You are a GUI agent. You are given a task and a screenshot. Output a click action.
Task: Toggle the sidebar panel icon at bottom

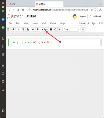(x=3, y=111)
